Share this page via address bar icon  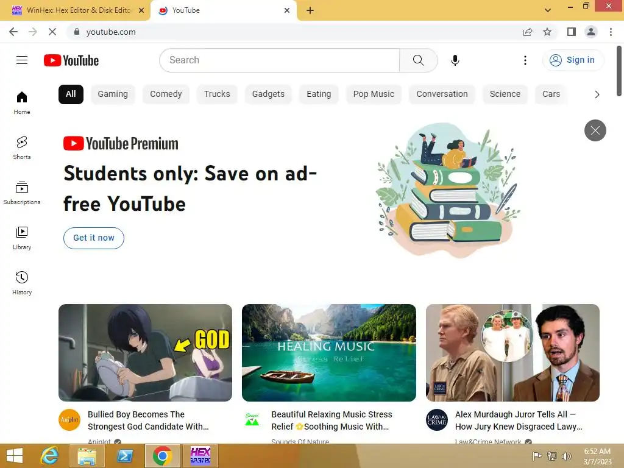[528, 32]
